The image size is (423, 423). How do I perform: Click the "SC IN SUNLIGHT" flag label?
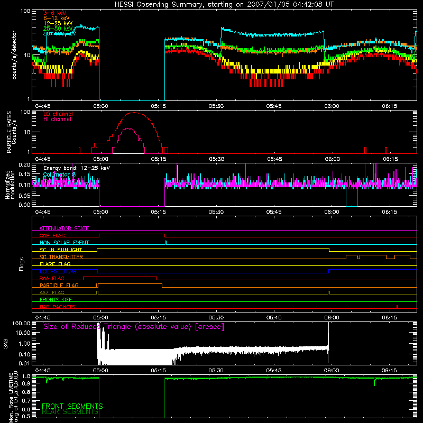61,250
